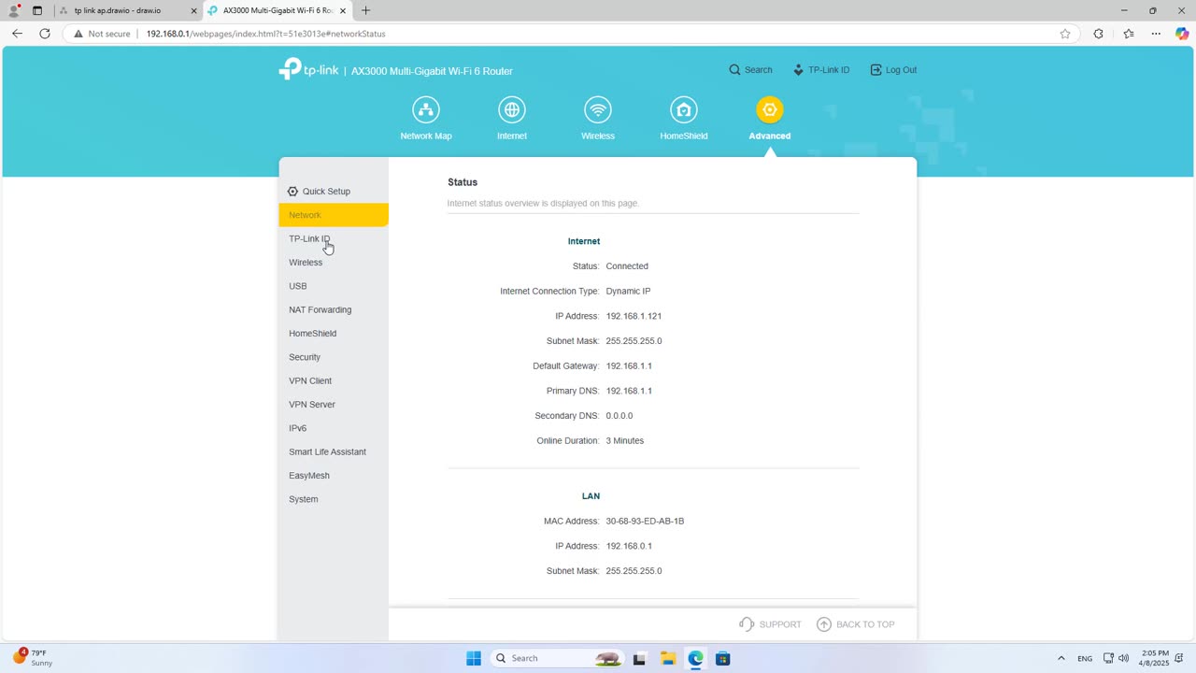Select TP-Link ID in sidebar

[334, 238]
